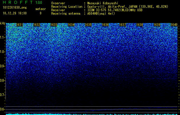Click the A504HB(yagi 4el) antenna text
This screenshot has height=115, width=180.
pyautogui.click(x=101, y=14)
